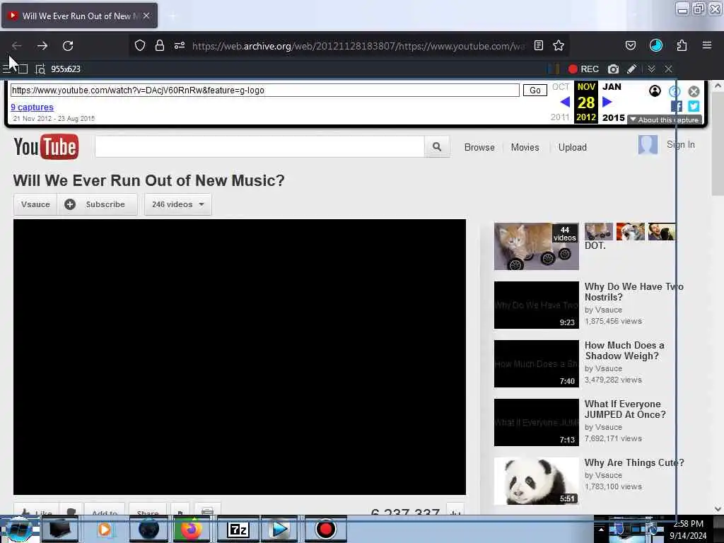The height and width of the screenshot is (543, 724).
Task: Open the panda 'Why Are Things Cute?' thumbnail
Action: click(536, 481)
